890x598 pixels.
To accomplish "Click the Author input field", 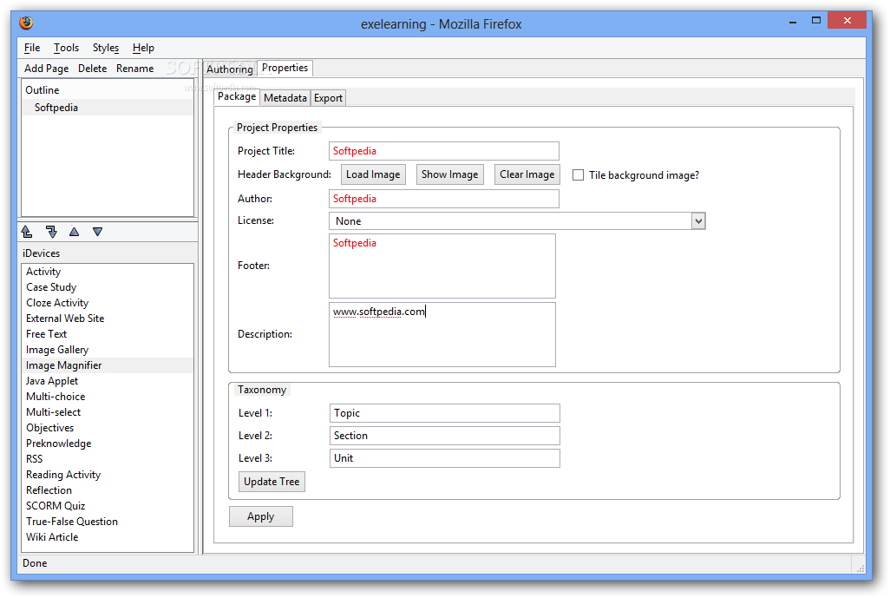I will [444, 199].
